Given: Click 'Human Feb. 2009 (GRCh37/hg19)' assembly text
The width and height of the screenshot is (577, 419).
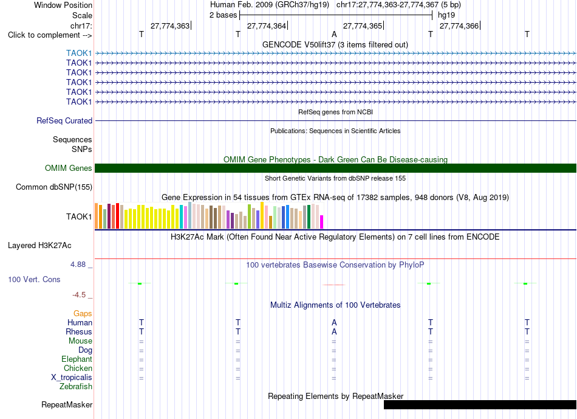Looking at the screenshot, I should [269, 5].
